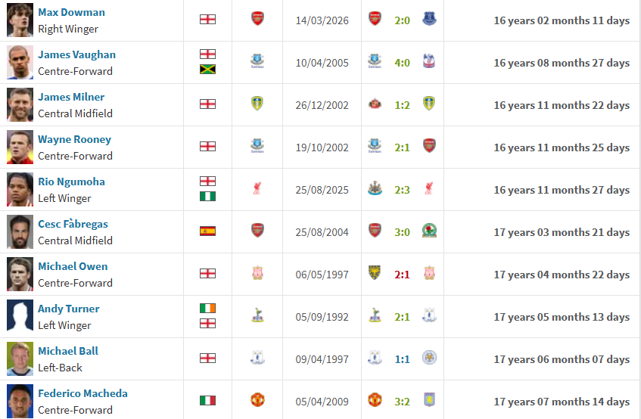
Task: Click the Italy flag beside Federico Macheda
Action: click(207, 401)
